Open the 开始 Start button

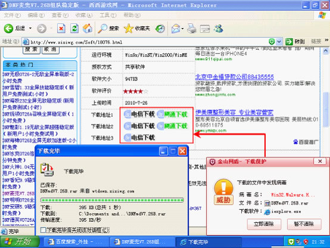pyautogui.click(x=20, y=241)
